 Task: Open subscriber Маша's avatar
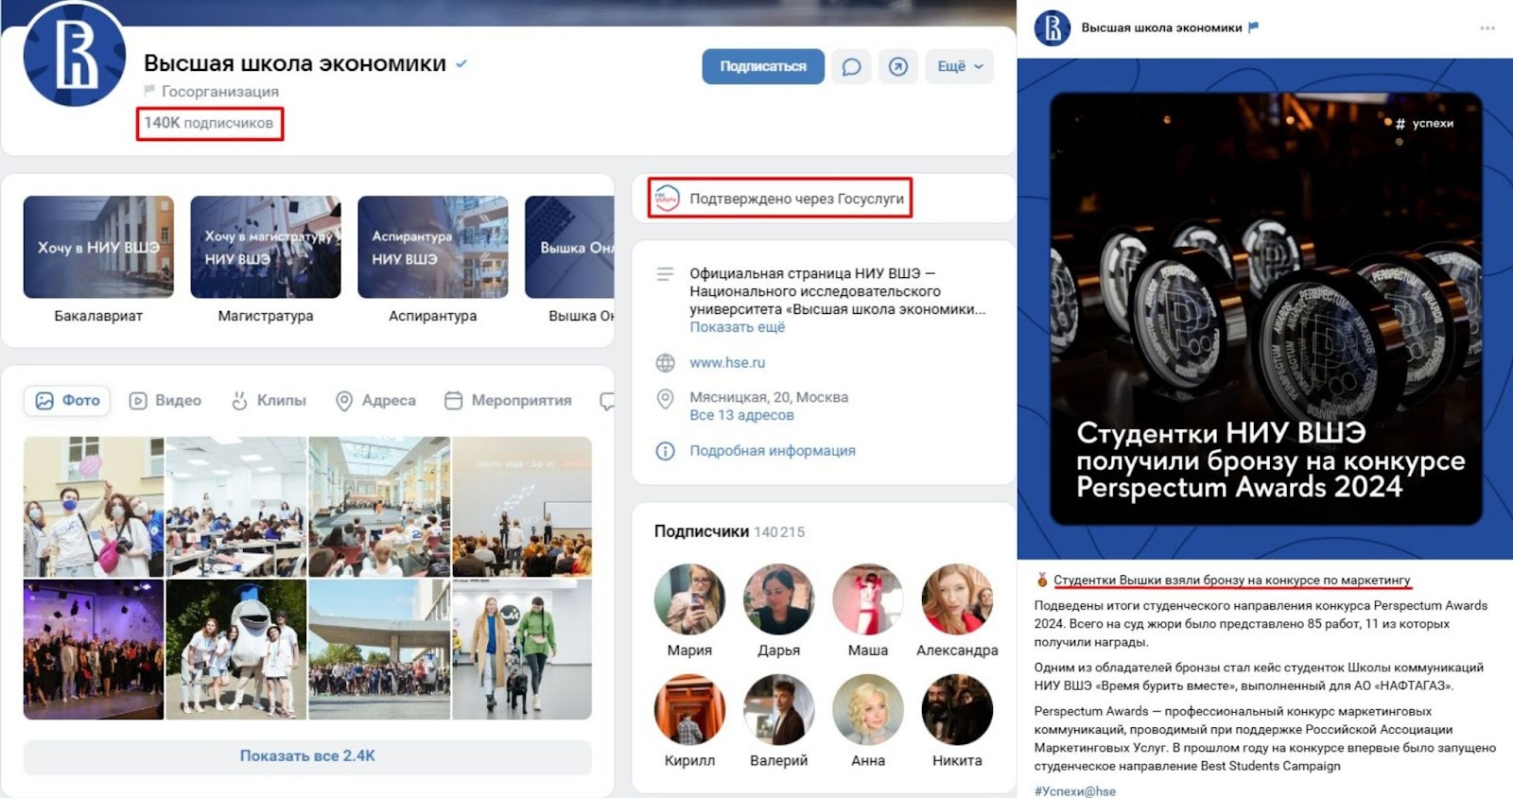(868, 599)
